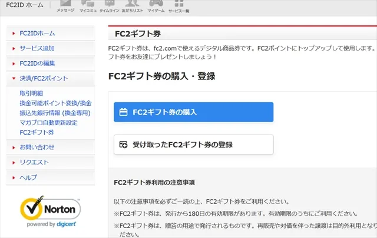Screen dimensions: 377x238
Task: Open the メッセージ icon in top bar
Action: pos(65,6)
